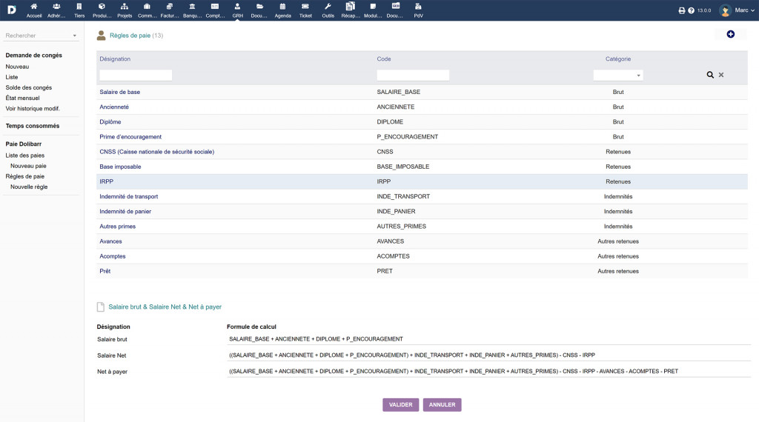Open the IRPP rule link
This screenshot has height=422, width=759.
106,181
